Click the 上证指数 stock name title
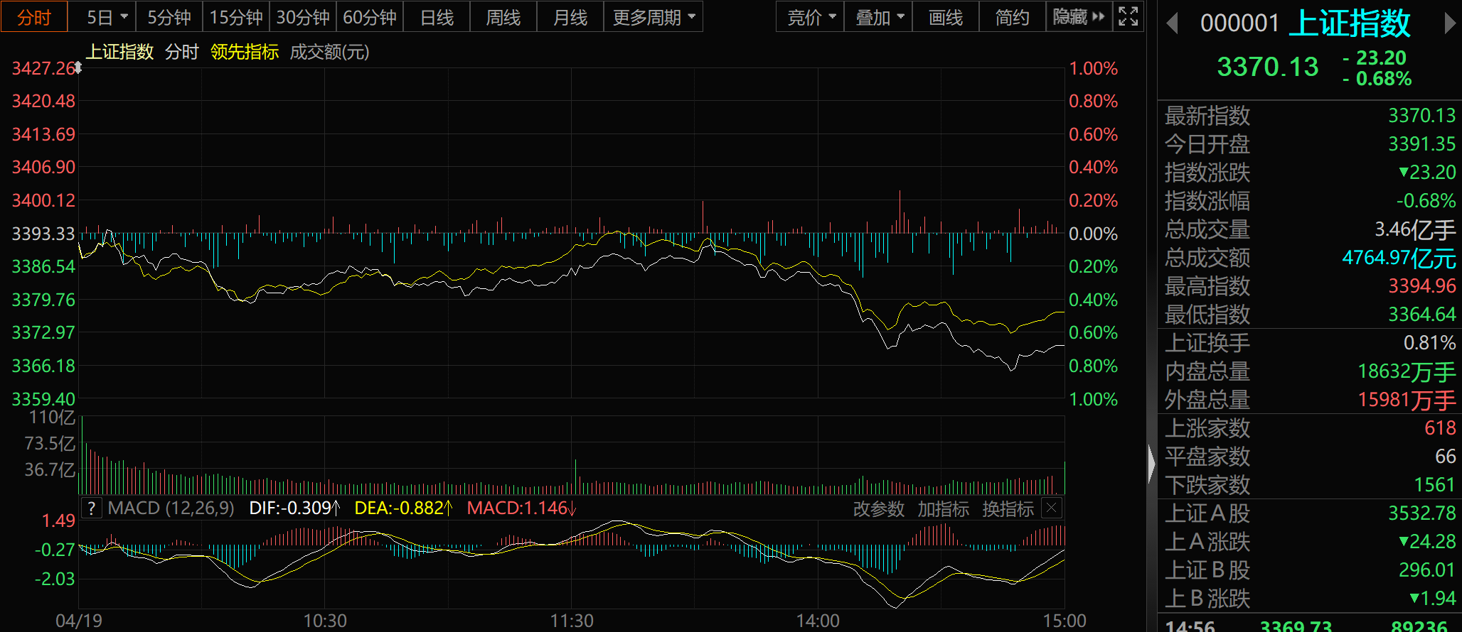1462x632 pixels. pyautogui.click(x=1349, y=23)
